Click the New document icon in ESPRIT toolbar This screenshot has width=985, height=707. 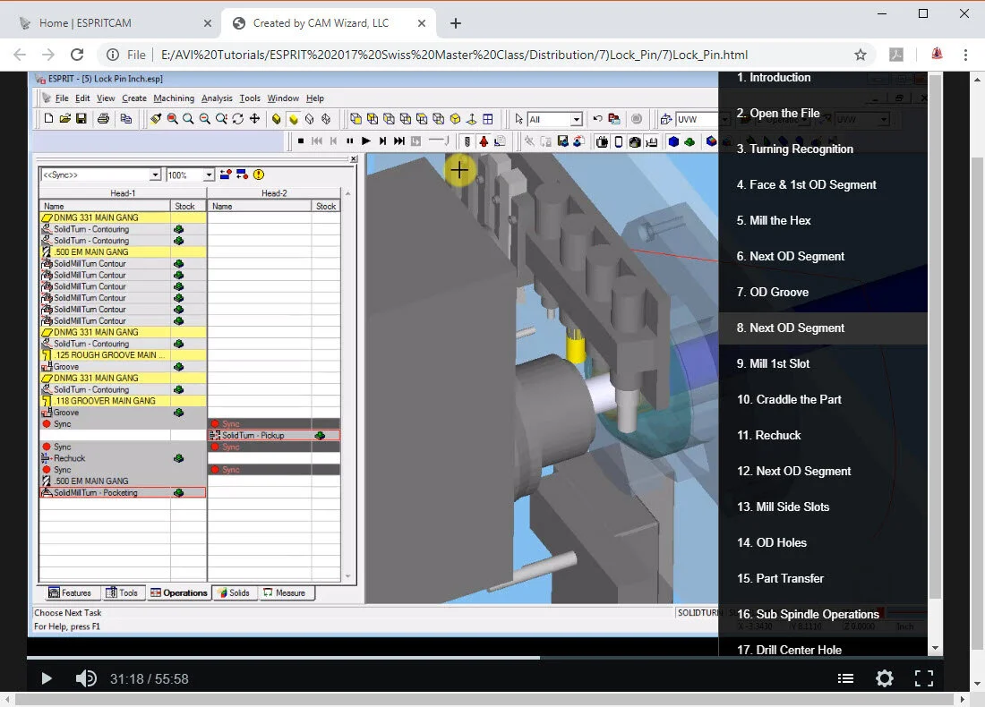pos(48,118)
